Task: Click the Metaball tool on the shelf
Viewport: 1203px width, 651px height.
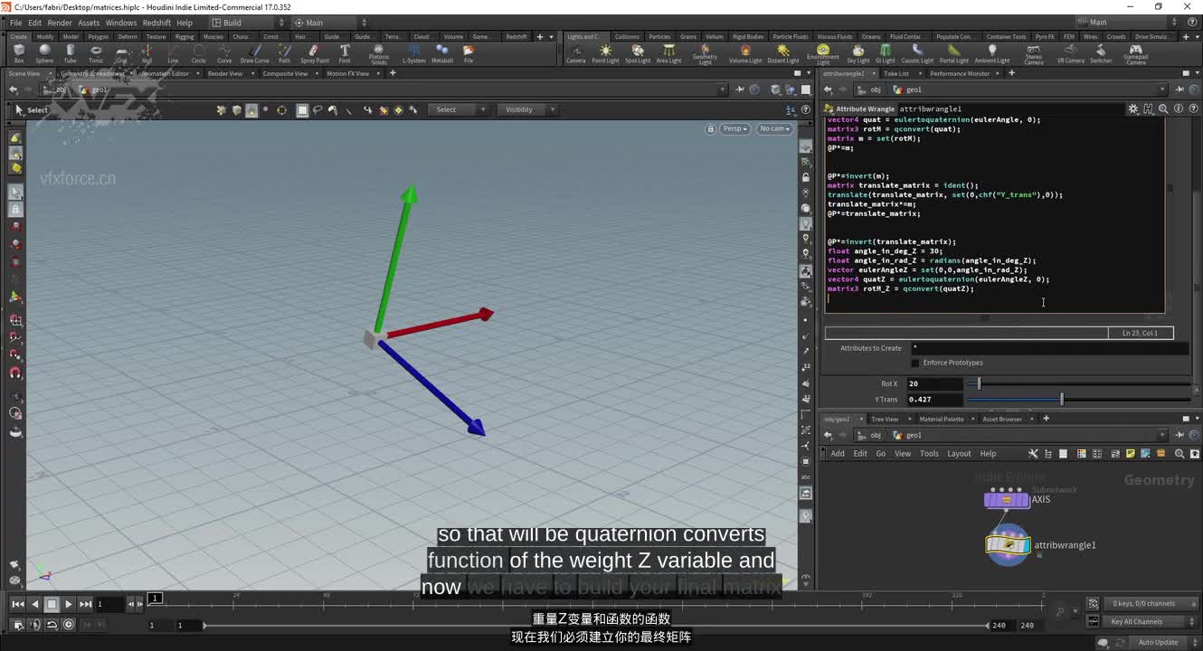Action: coord(442,52)
